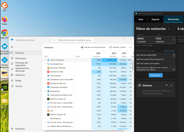This screenshot has height=132, width=184.
Task: Open the Services page in Task Manager
Action: coord(19,86)
